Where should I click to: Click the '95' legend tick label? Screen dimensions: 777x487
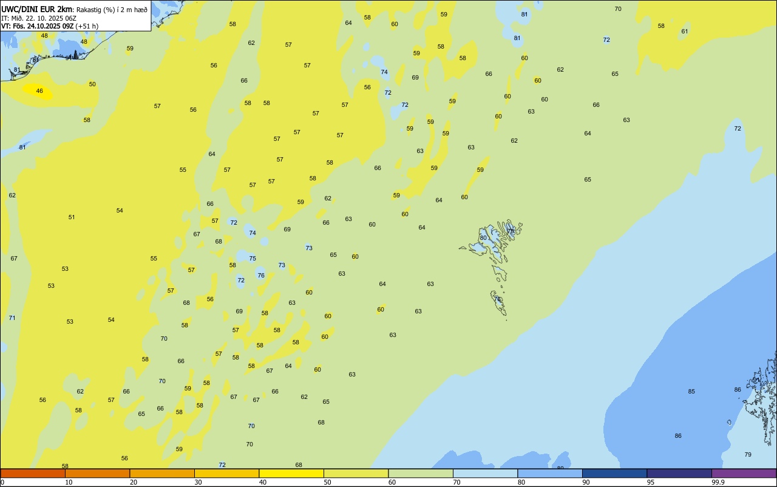coord(651,482)
